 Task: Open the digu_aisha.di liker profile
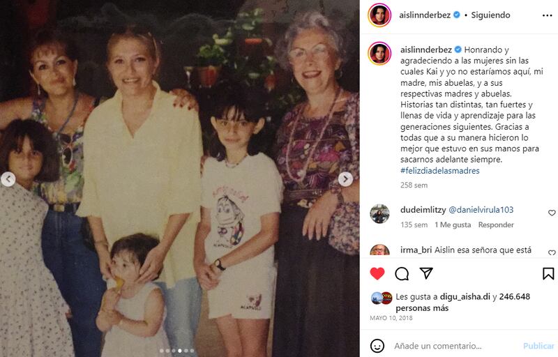pos(465,296)
